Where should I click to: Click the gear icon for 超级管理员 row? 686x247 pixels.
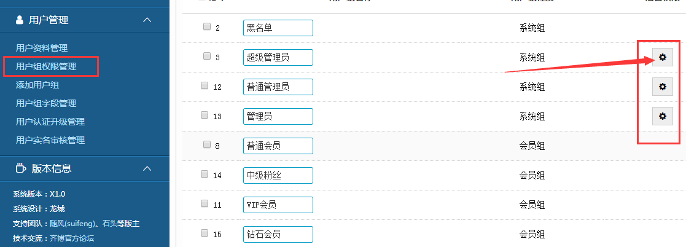pyautogui.click(x=662, y=57)
